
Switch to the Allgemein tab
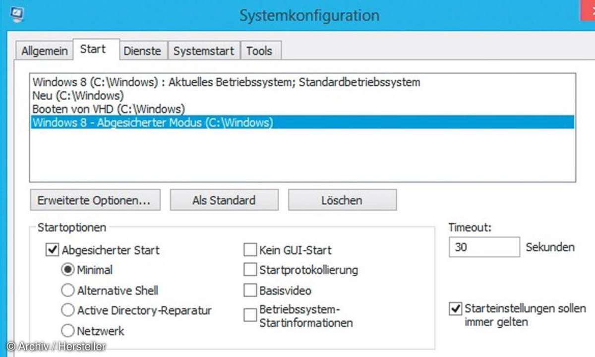(44, 51)
